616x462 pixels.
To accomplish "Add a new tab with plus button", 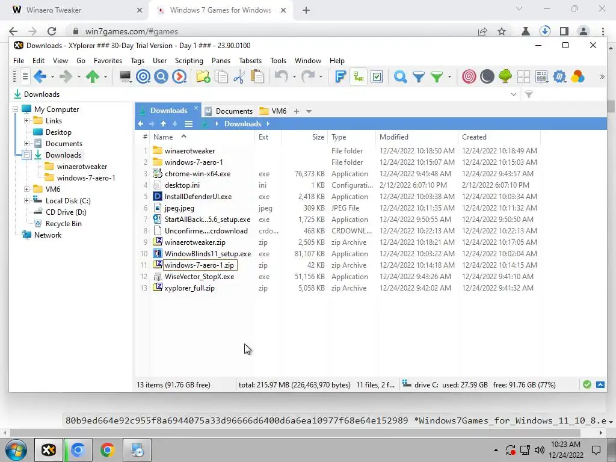I will coord(297,111).
